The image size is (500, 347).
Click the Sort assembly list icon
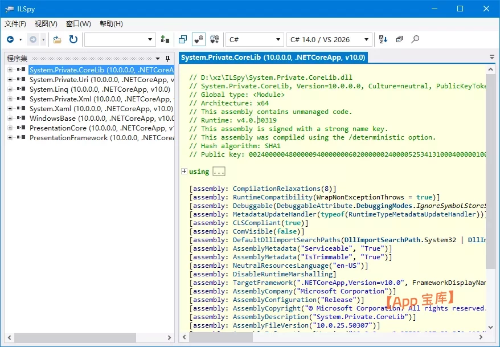coord(383,39)
